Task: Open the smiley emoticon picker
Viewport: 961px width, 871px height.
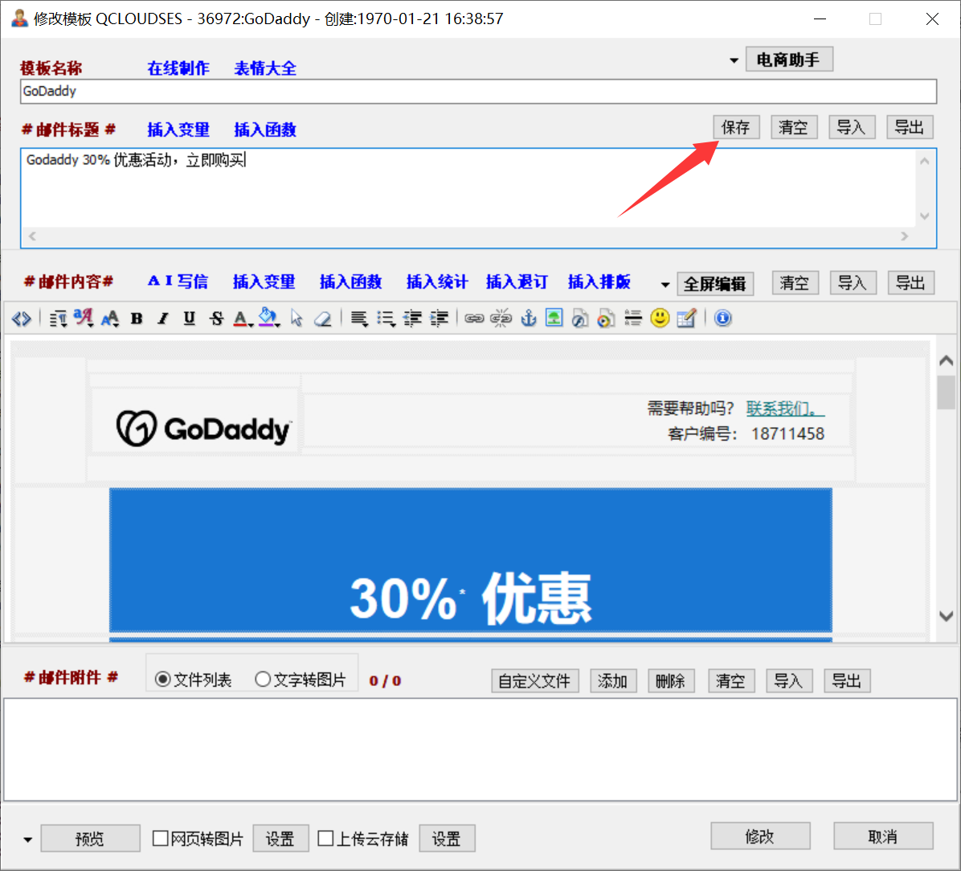Action: 660,318
